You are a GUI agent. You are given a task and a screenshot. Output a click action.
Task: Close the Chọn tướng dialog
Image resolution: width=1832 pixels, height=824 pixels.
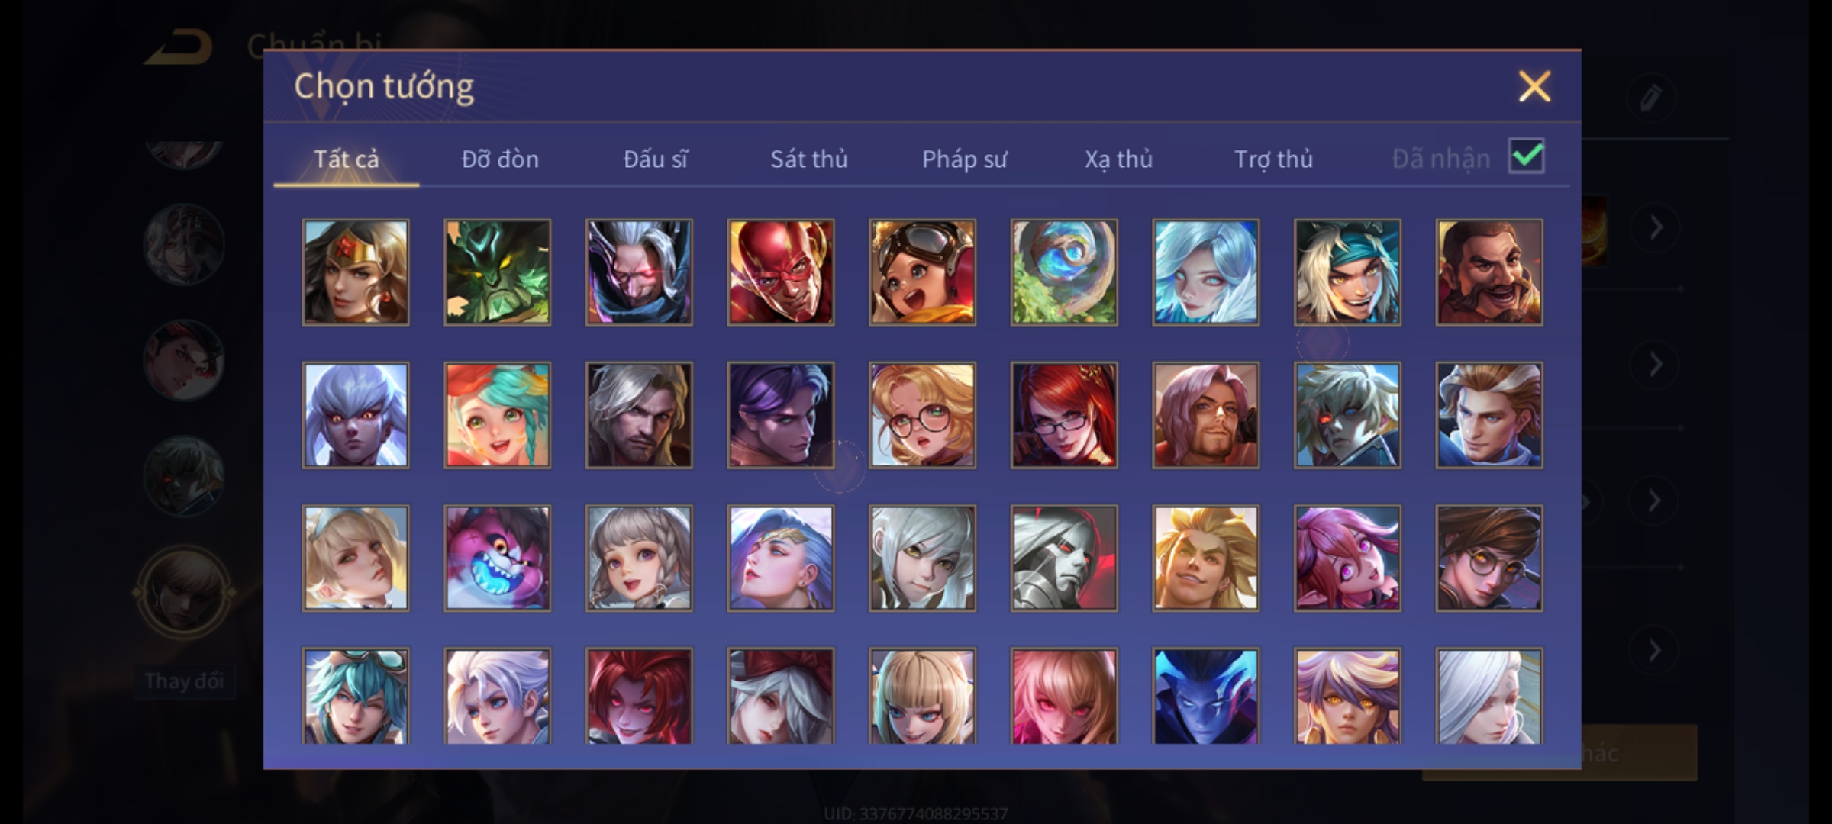coord(1534,86)
